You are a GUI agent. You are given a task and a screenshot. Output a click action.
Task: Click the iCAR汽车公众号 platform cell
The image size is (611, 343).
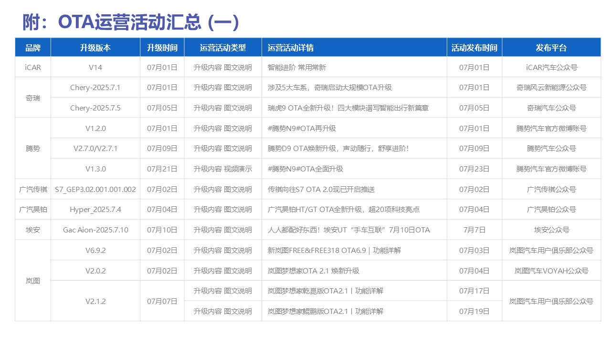point(551,67)
